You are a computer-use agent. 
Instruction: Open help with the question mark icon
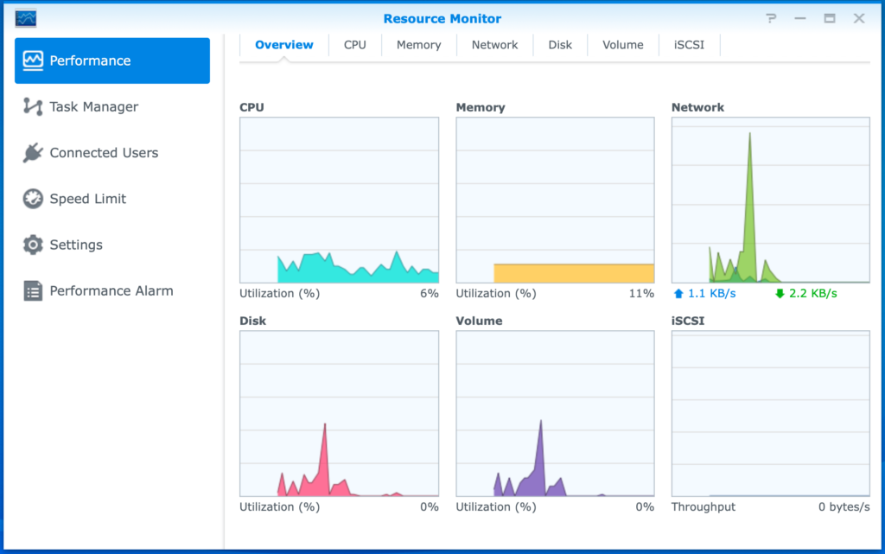pyautogui.click(x=770, y=17)
